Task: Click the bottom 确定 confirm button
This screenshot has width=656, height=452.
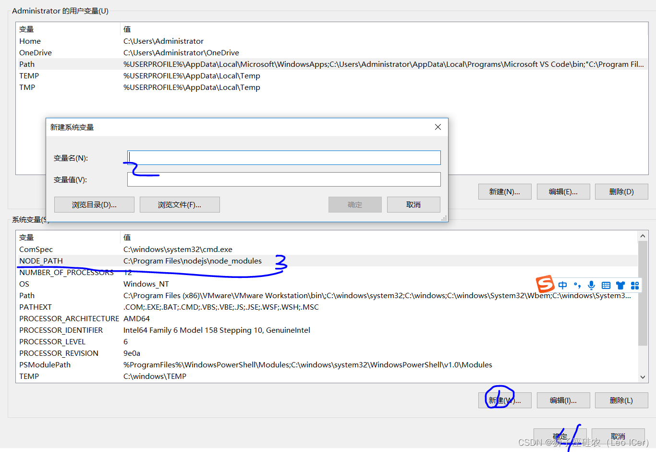Action: point(559,436)
